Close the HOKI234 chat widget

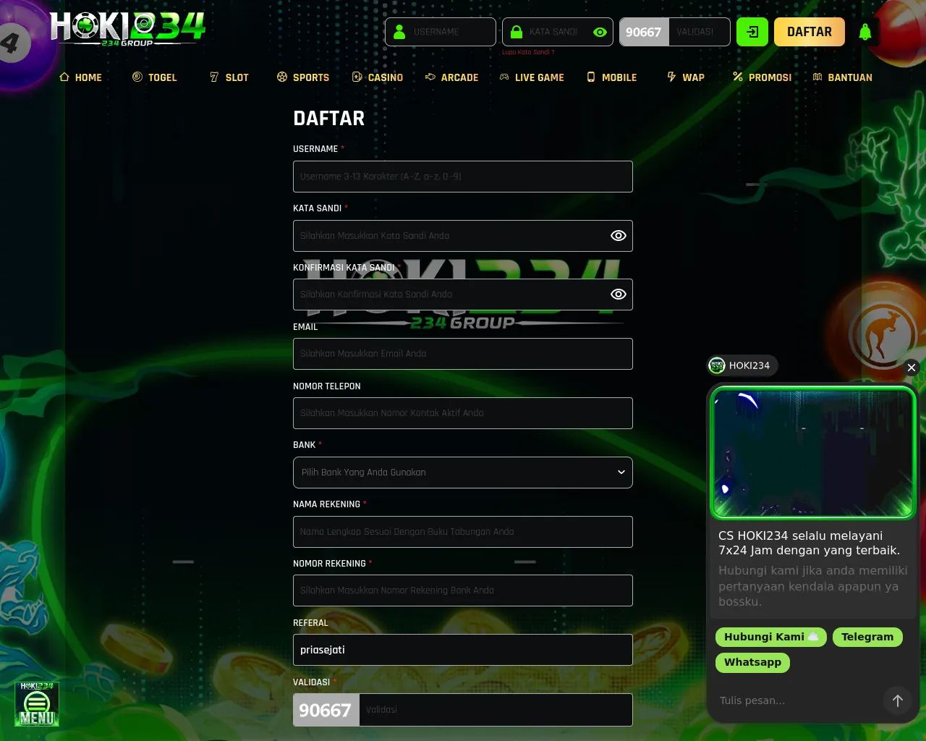pyautogui.click(x=912, y=368)
